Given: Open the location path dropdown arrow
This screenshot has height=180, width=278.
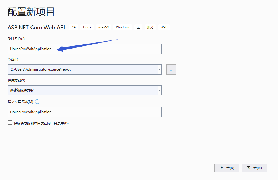Looking at the screenshot, I should click(160, 69).
